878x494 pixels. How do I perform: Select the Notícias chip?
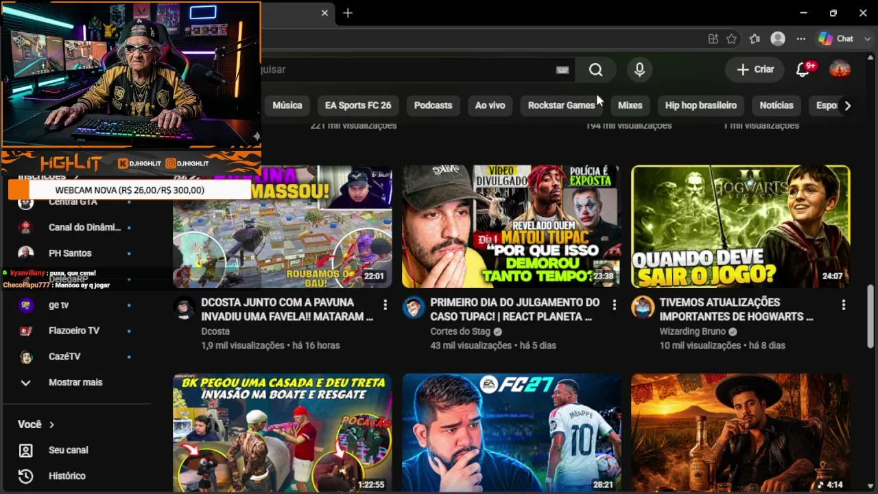tap(776, 106)
